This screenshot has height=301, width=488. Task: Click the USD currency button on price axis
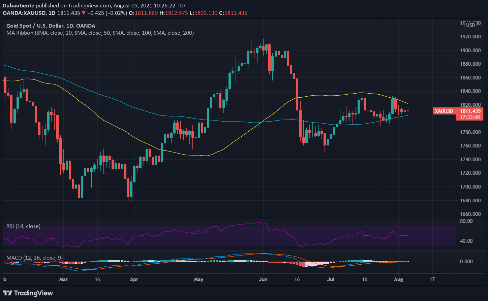(x=470, y=25)
